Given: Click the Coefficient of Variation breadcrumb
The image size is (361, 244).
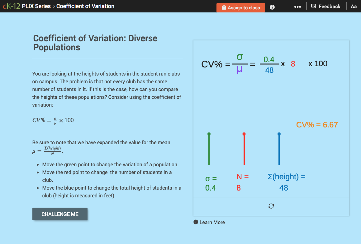Looking at the screenshot, I should coord(85,6).
